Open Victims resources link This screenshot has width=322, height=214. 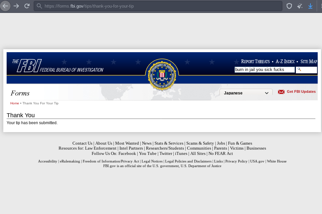[x=237, y=148]
